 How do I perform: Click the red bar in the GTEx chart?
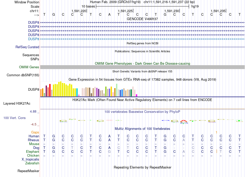[50, 90]
